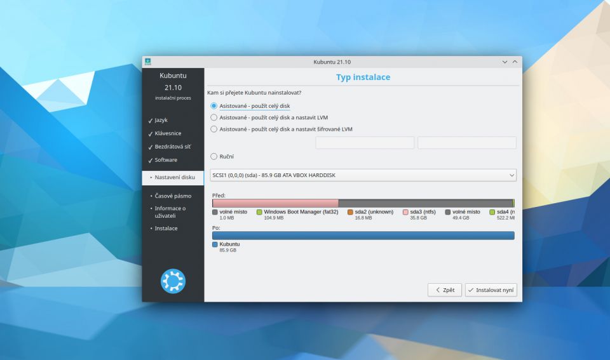Click the 'Časové pásmo' step in the sidebar
Screen dimensions: 610x360
pyautogui.click(x=173, y=196)
